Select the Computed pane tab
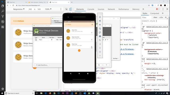The width and height of the screenshot is (170, 95). pos(155,13)
